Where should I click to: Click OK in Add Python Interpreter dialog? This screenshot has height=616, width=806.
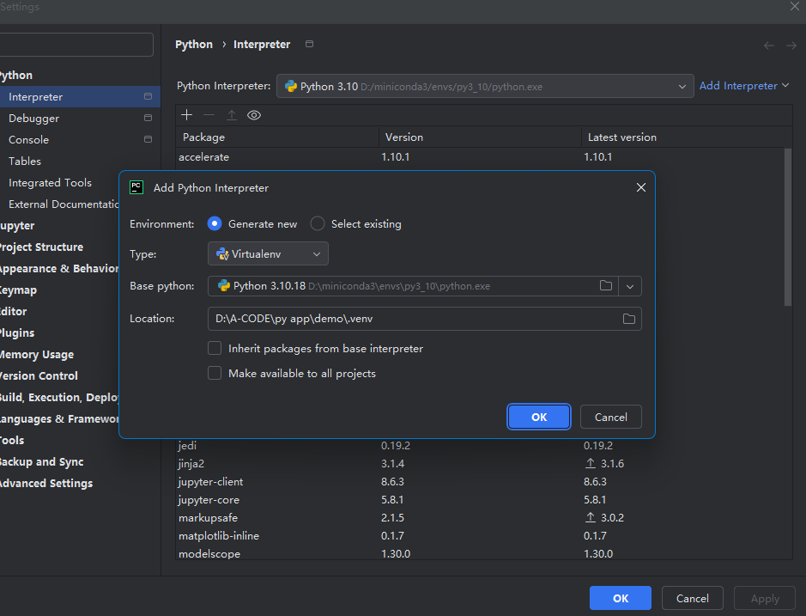[539, 417]
